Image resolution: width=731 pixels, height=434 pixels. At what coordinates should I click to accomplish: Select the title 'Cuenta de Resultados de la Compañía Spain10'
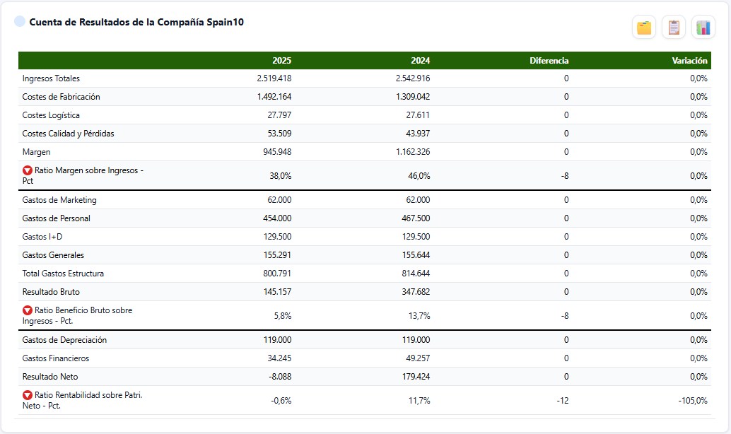pos(136,23)
